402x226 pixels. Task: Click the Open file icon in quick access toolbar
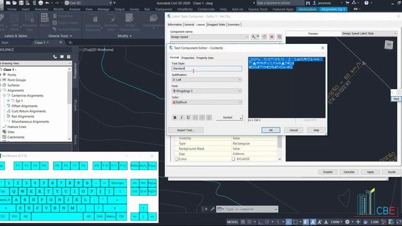[x=14, y=3]
